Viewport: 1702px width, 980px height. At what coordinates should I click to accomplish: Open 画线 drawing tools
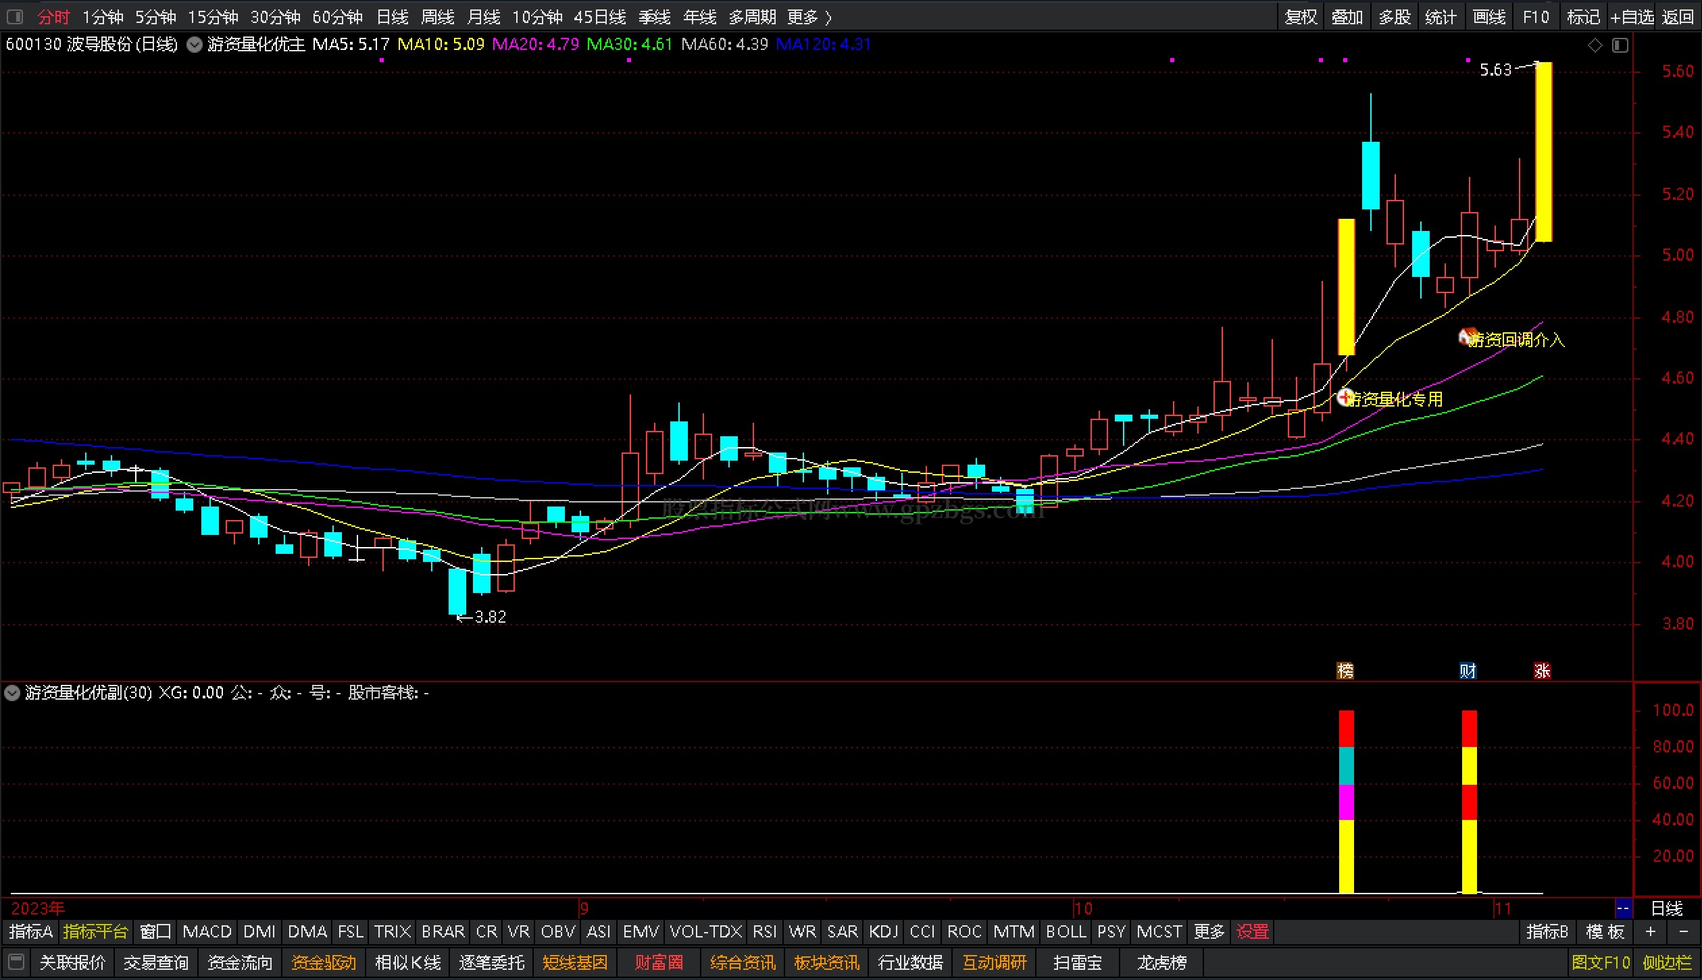(1488, 17)
